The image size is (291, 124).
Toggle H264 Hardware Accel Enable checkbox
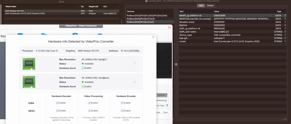click(83, 68)
